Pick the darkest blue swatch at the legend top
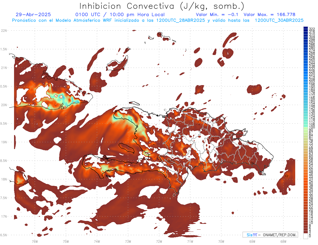Screen dimensions: 318x245 (x=306, y=28)
